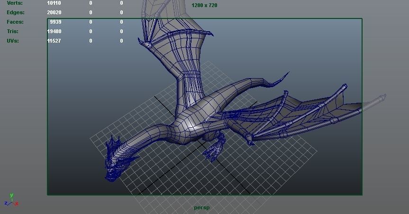Viewport: 409px width, 214px height.
Task: Click the Faces: label in heads-up display
Action: click(15, 22)
